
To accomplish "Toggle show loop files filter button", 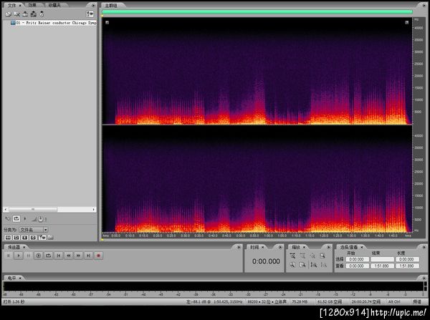I will pyautogui.click(x=16, y=237).
